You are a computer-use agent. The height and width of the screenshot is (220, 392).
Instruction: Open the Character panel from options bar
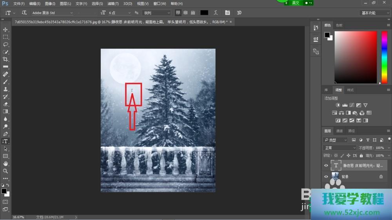coord(228,13)
